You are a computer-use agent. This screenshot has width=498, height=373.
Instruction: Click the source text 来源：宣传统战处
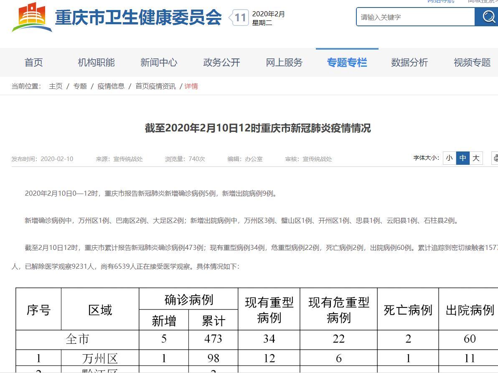coord(119,159)
